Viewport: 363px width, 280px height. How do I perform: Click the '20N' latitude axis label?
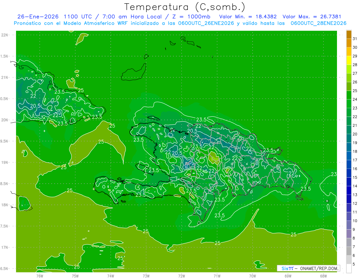coord(5,120)
